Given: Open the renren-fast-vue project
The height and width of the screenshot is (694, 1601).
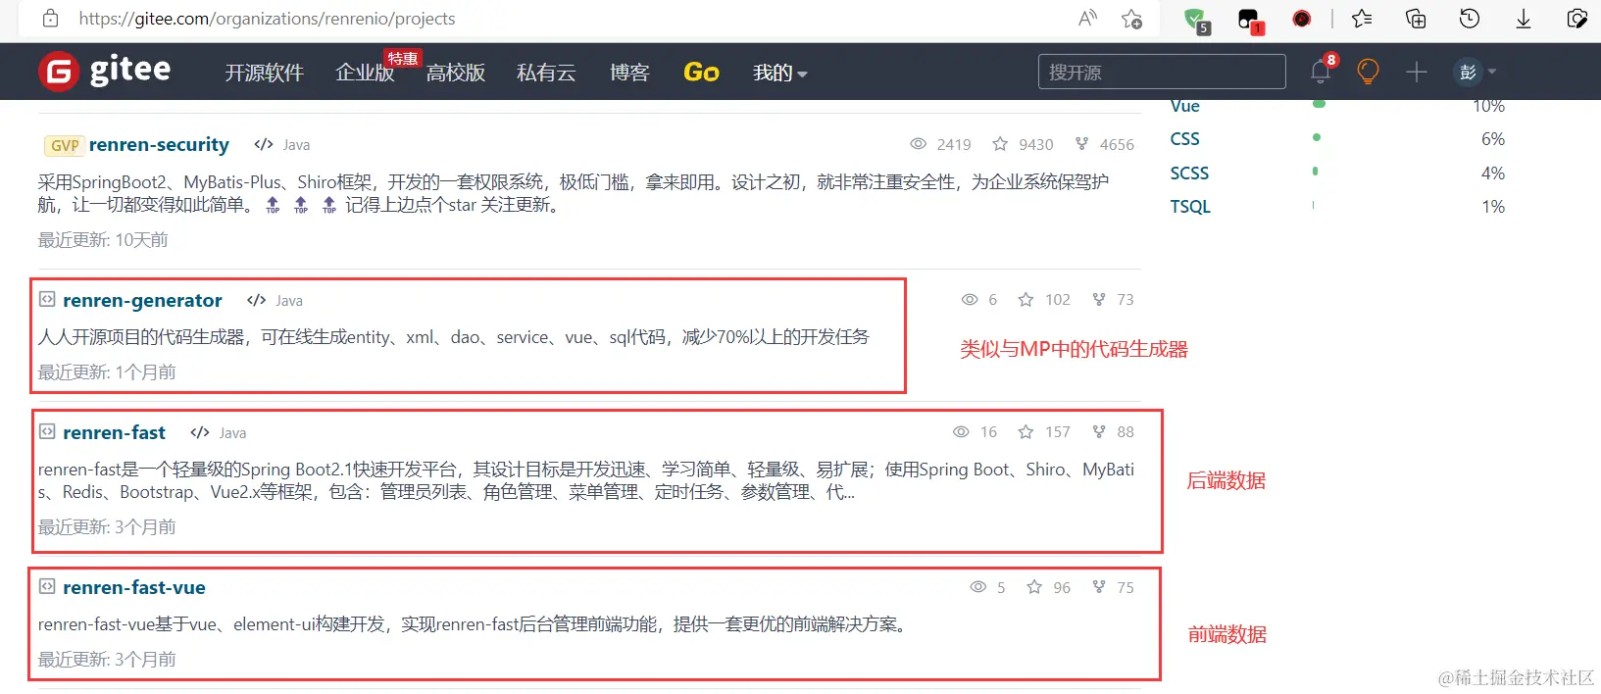Looking at the screenshot, I should (x=134, y=587).
